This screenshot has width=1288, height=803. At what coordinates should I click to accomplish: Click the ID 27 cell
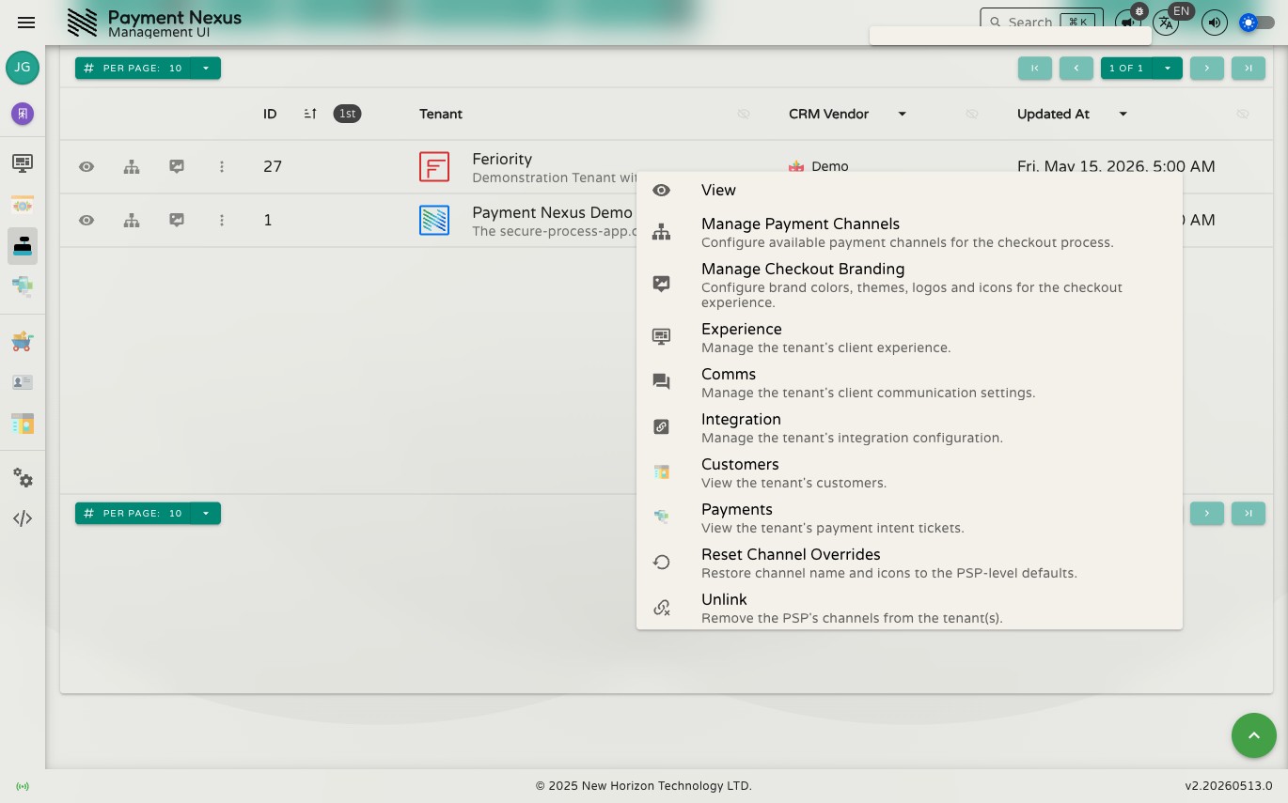[273, 166]
